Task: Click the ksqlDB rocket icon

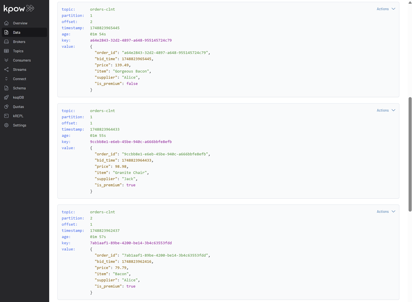Action: click(x=6, y=97)
